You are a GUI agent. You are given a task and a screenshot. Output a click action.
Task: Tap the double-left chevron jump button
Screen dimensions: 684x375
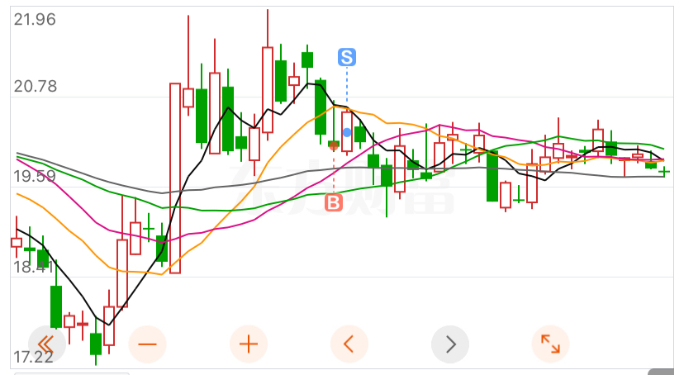point(47,344)
